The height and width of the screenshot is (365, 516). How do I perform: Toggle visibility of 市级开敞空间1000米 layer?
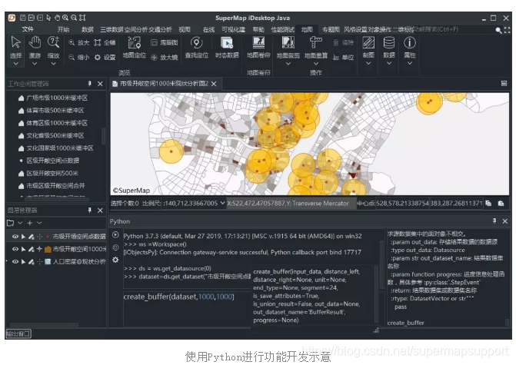click(15, 249)
